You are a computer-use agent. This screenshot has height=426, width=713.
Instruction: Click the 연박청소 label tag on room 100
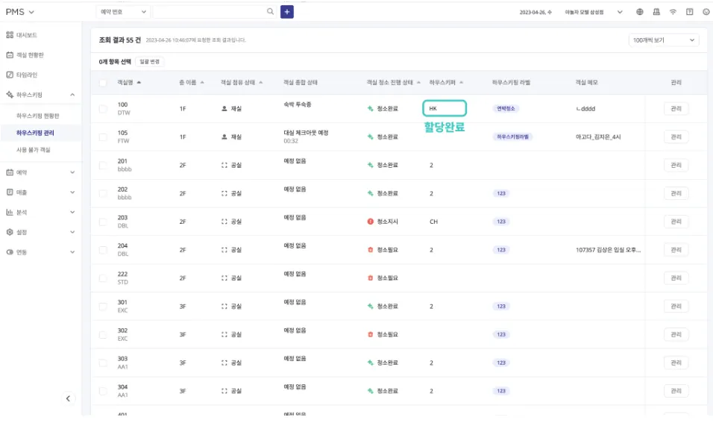click(507, 108)
